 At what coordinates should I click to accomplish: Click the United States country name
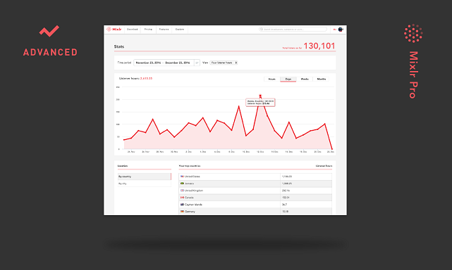[192, 176]
